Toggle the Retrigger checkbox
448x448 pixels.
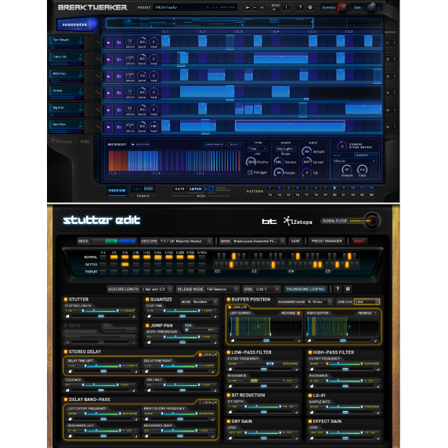(250, 172)
